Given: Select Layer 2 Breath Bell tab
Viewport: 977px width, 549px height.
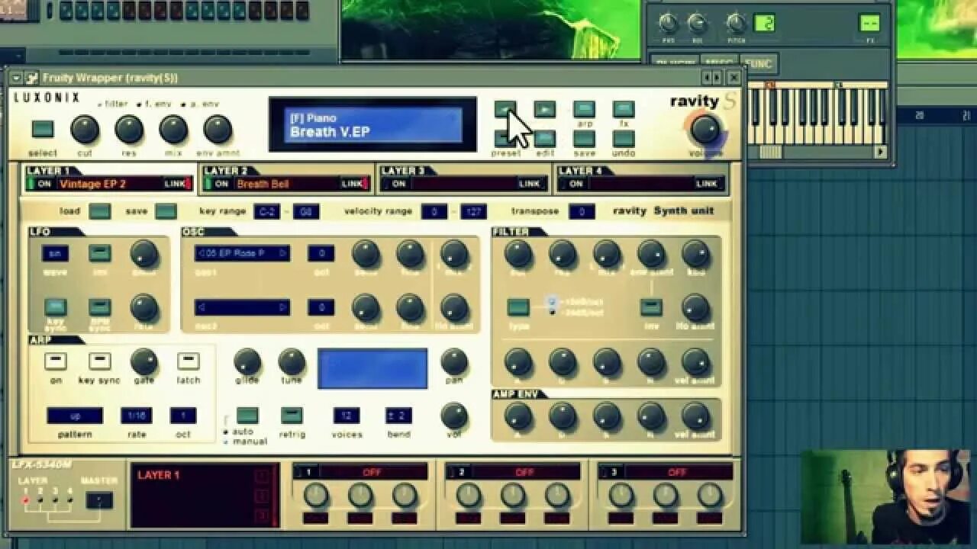Looking at the screenshot, I should [286, 184].
